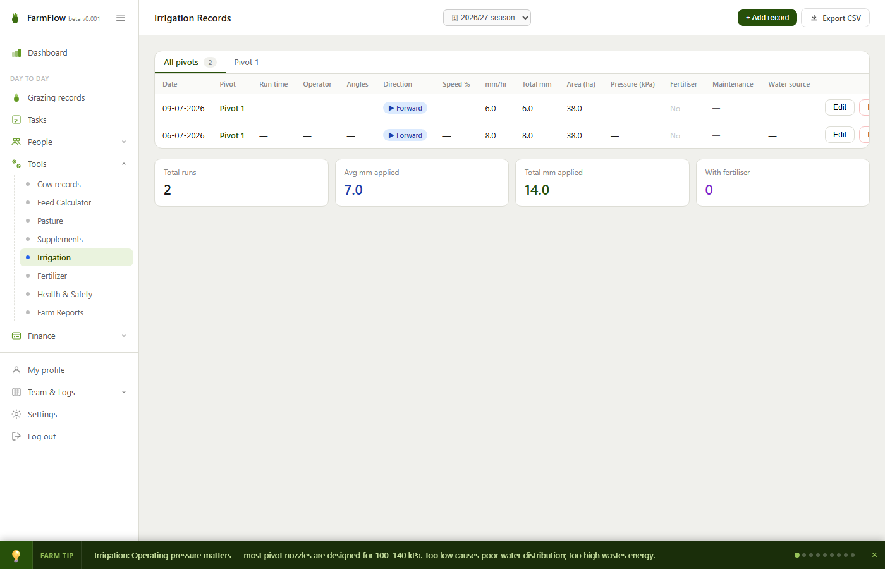Click the With fertiliser card
The image size is (885, 569).
783,183
